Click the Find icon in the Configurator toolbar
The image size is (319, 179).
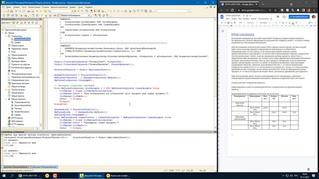coord(45,11)
